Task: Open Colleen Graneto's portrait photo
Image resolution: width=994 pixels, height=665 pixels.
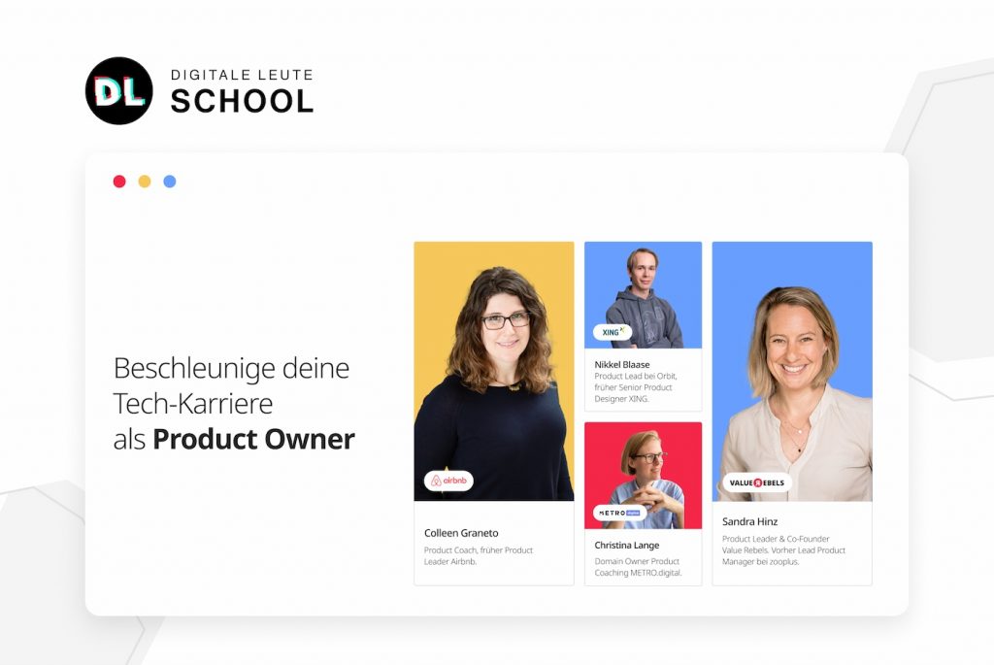Action: pos(494,372)
